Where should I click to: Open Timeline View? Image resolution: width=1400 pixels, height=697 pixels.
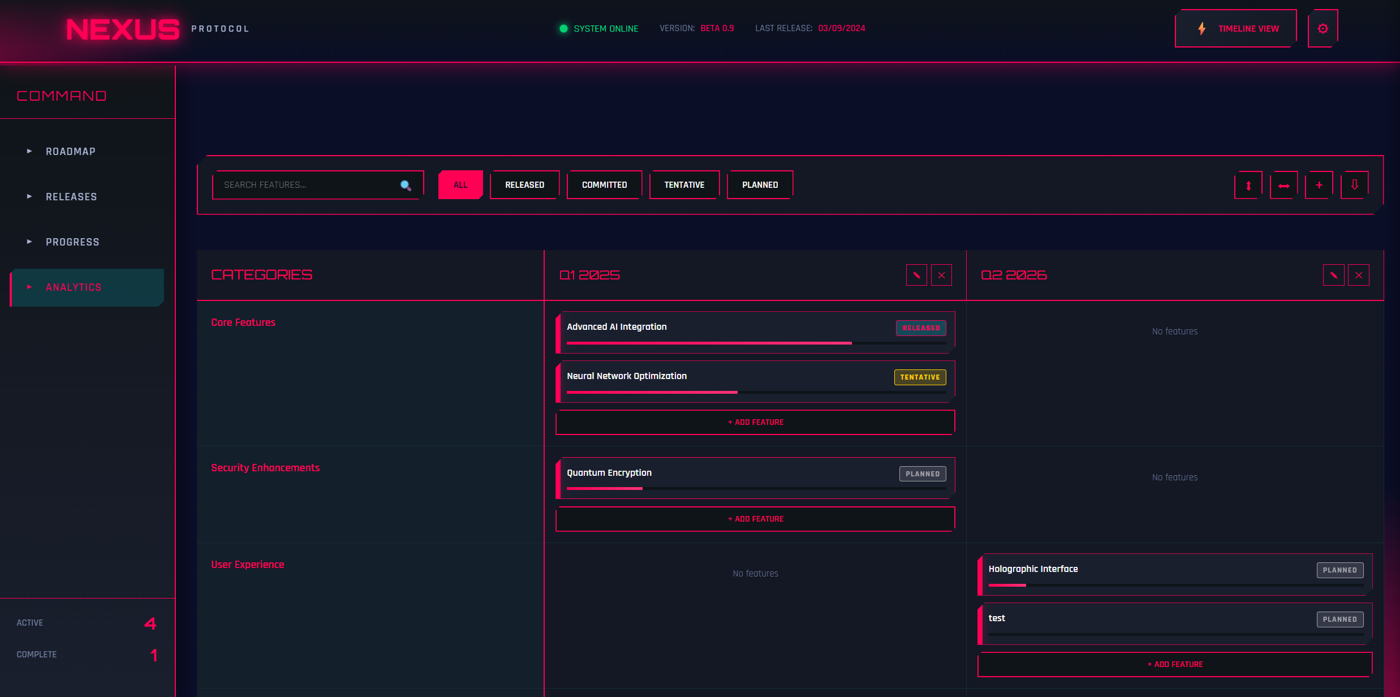pyautogui.click(x=1236, y=28)
